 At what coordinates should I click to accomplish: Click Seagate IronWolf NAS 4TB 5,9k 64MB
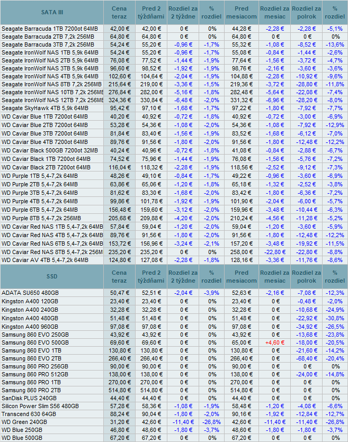(x=50, y=76)
